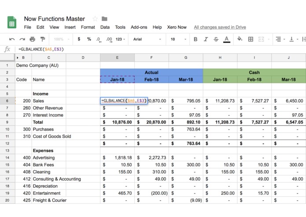Click the Interest Income 97.05 Mar-18 Actual cell
Screen dimensions: 306x217
point(186,115)
